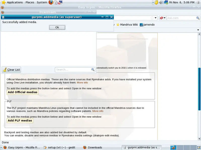
Task: Open the Places menu
Action: click(30, 2)
